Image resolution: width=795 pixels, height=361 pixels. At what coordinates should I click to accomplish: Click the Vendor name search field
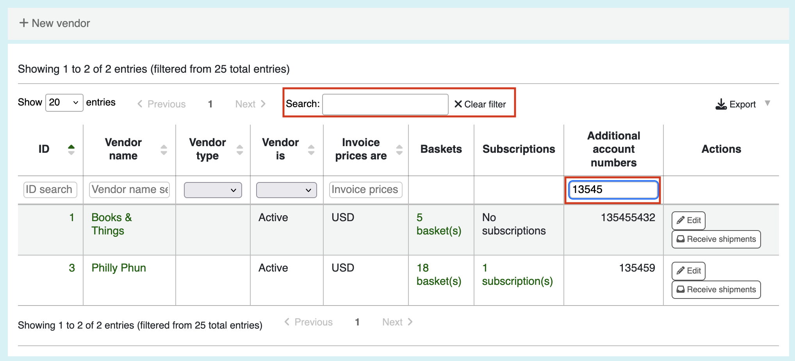click(x=130, y=190)
